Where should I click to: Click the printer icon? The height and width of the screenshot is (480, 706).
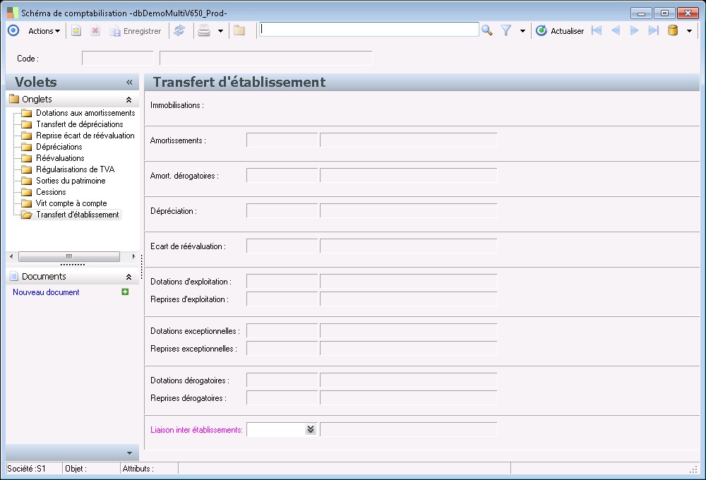coord(204,30)
